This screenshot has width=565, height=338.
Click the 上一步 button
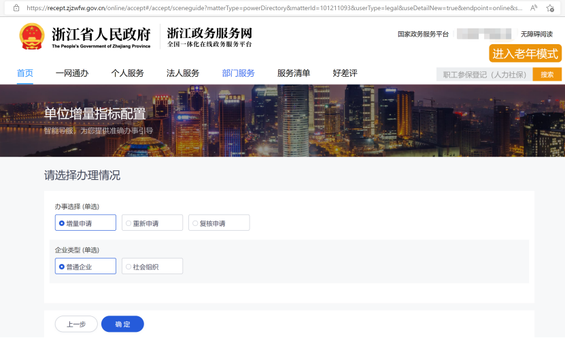coord(76,324)
